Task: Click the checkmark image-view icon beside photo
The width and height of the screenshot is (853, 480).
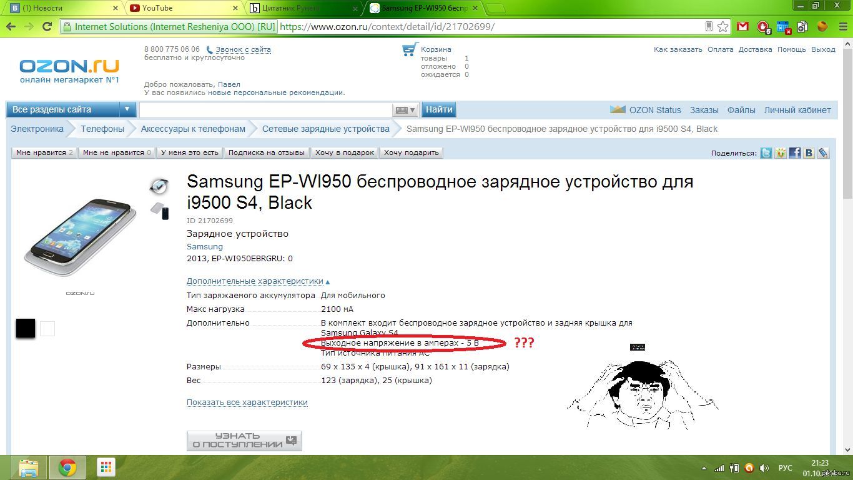Action: click(159, 186)
